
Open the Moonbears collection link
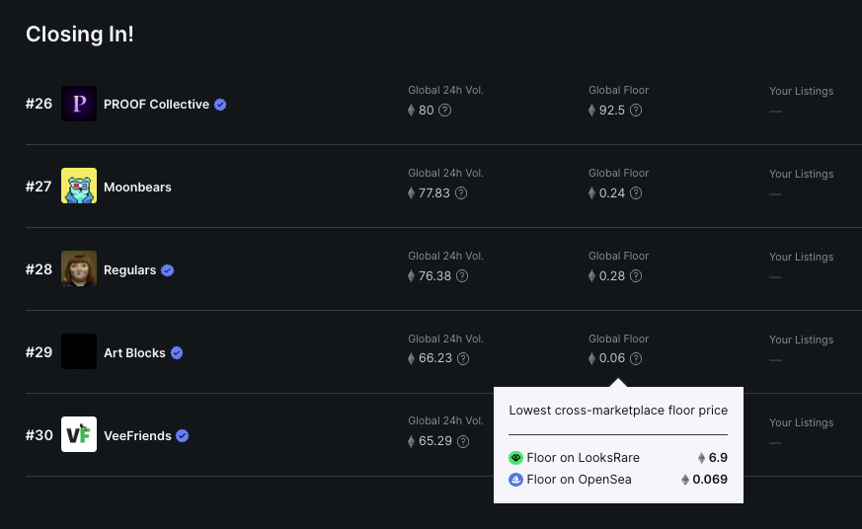137,188
